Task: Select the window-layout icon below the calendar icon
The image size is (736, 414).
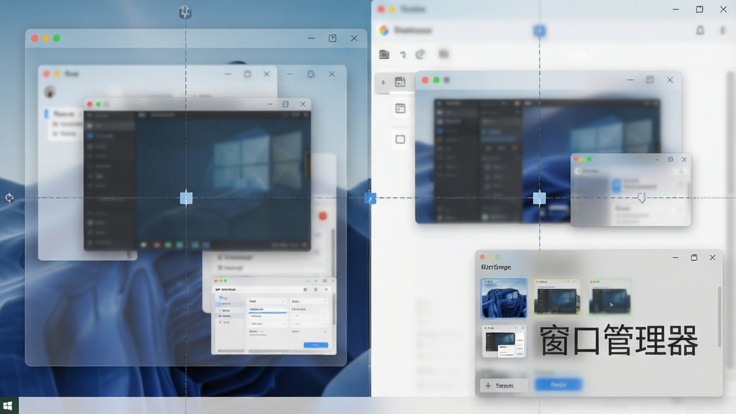Action: click(400, 109)
